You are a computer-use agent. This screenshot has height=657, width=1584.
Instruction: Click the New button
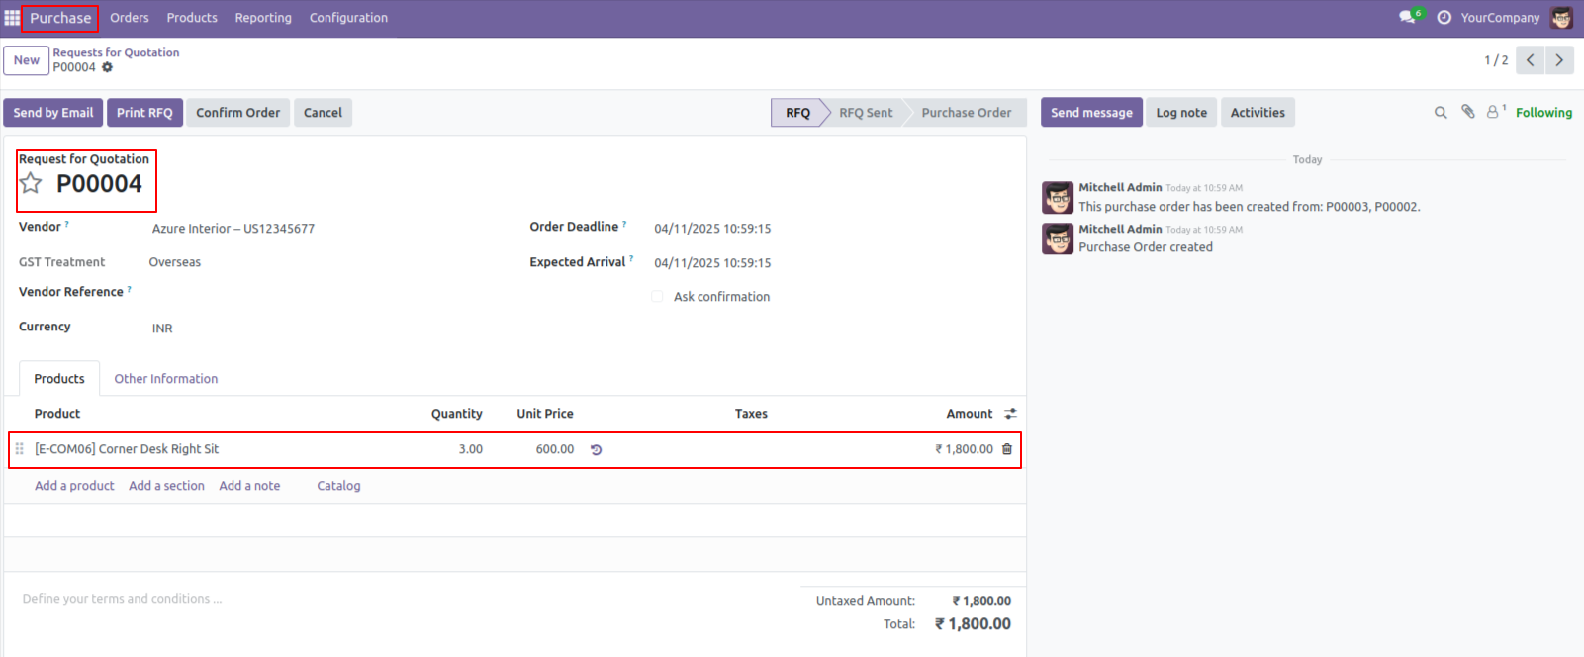pyautogui.click(x=27, y=60)
